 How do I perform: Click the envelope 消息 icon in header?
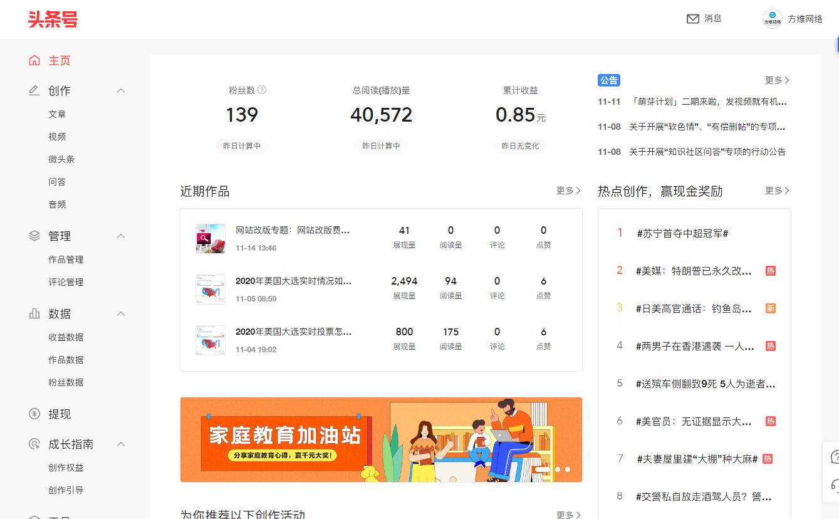(693, 19)
